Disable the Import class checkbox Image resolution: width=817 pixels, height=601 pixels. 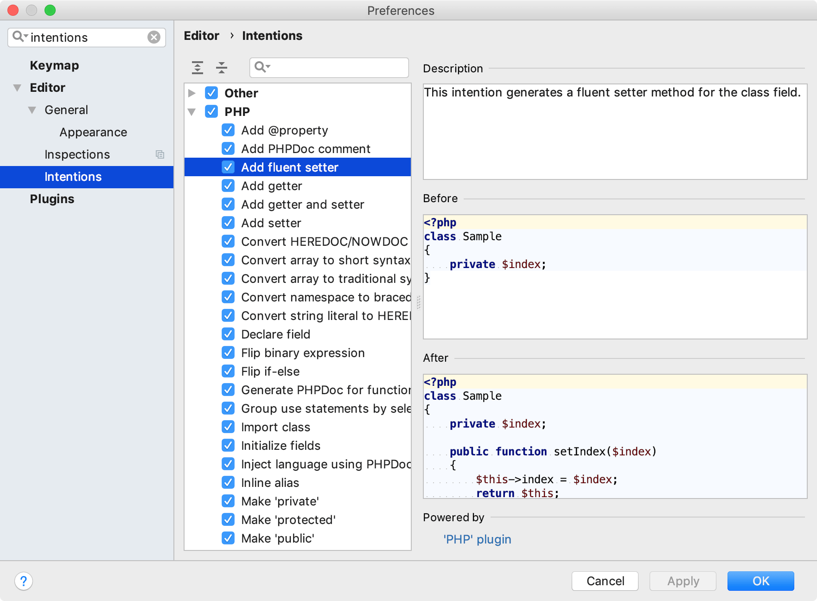[228, 427]
